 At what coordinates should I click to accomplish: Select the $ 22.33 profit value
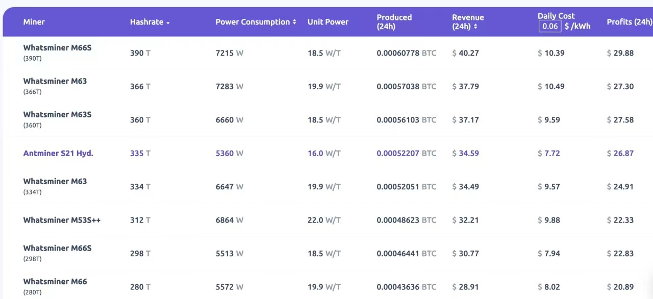(x=620, y=220)
